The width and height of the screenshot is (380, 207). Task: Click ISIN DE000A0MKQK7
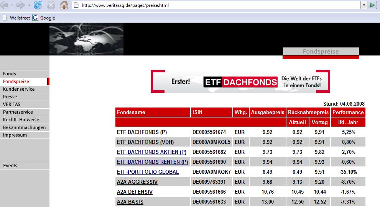(212, 172)
